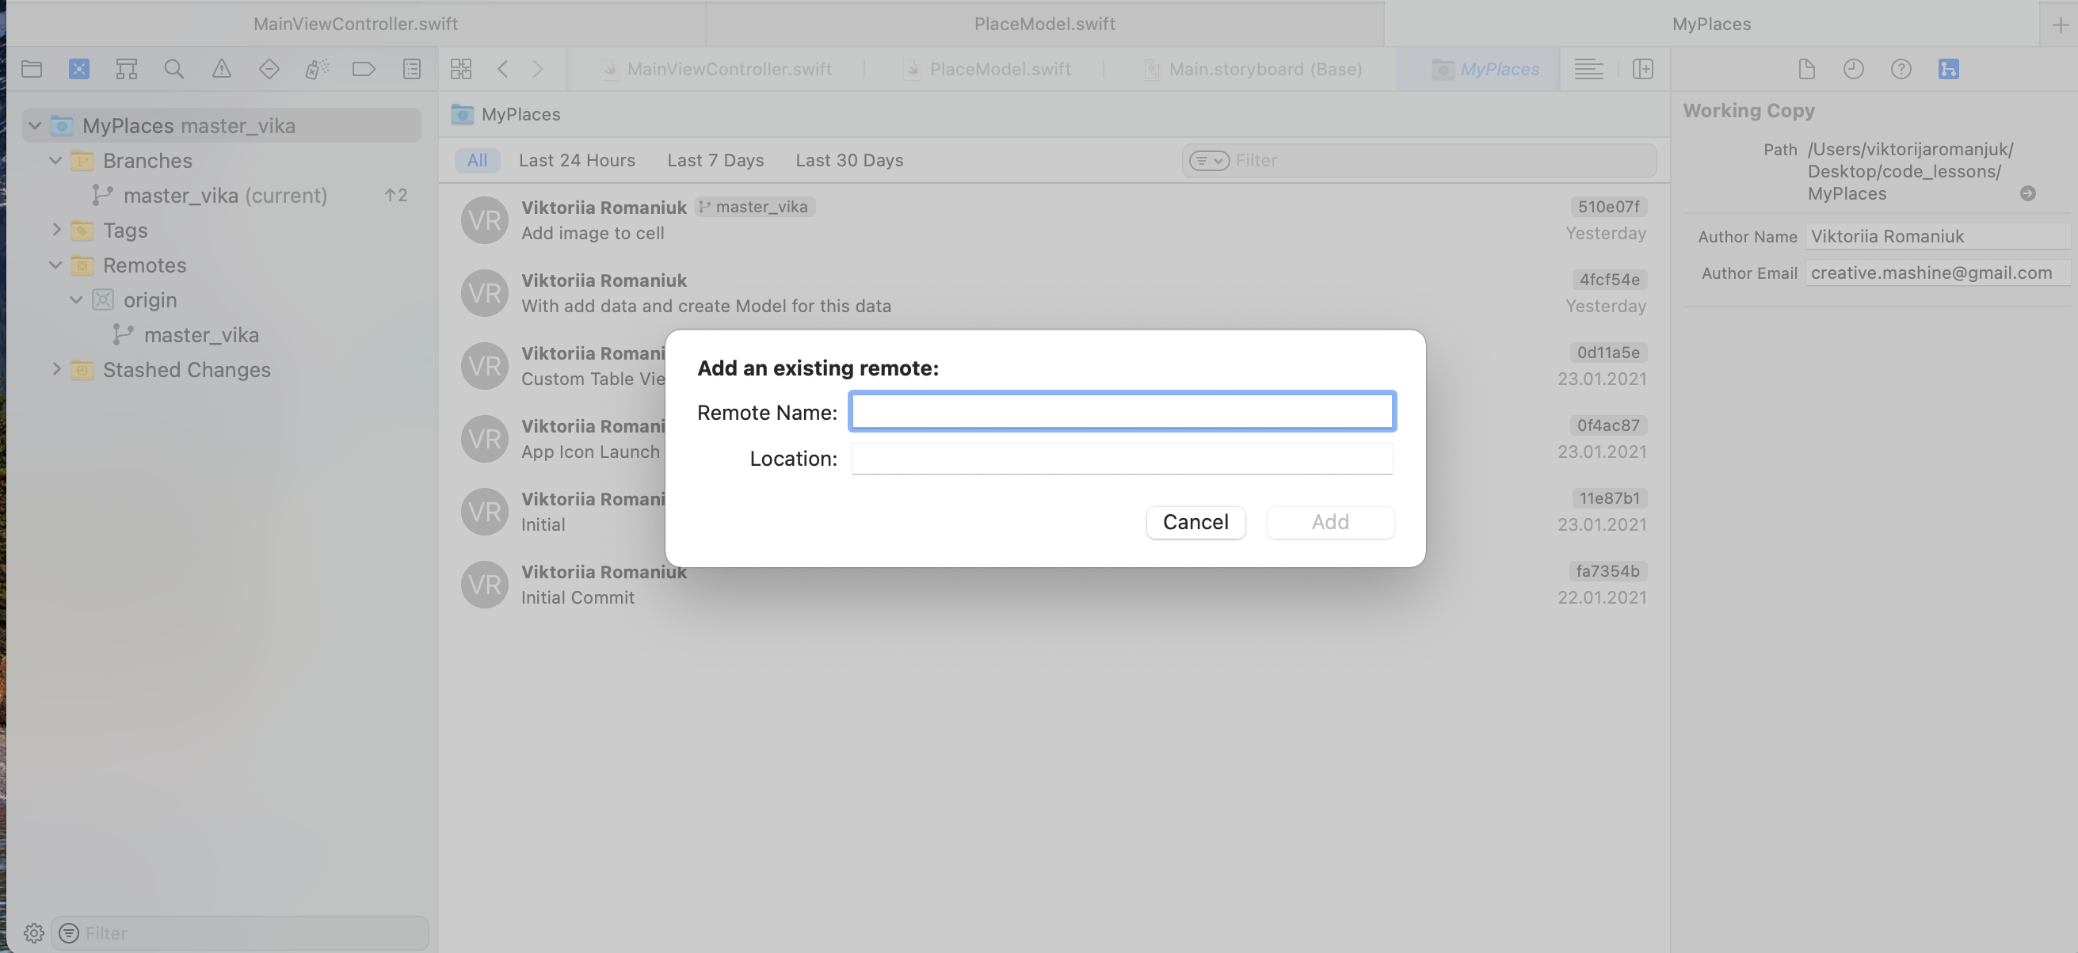Viewport: 2078px width, 953px height.
Task: Click the navigator filter options icon
Action: 69,933
